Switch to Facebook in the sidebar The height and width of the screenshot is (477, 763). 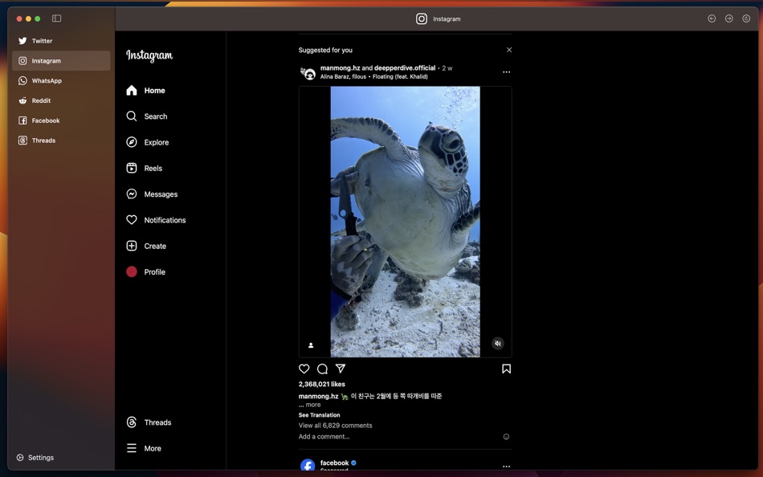61,120
